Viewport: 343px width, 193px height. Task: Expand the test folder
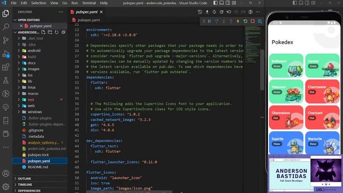tap(40, 100)
